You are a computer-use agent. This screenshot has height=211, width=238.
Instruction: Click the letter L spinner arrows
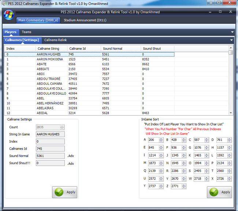pos(230,155)
